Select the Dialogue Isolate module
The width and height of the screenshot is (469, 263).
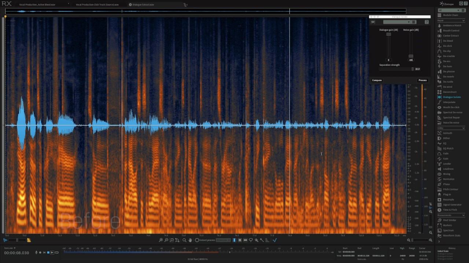[x=450, y=97]
